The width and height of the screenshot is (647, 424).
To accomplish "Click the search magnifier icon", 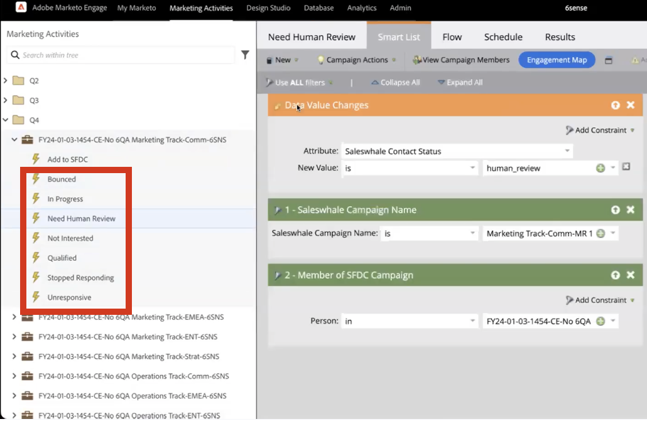I will 15,55.
